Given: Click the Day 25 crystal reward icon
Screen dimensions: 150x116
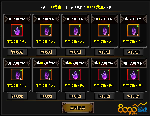Looking at the screenshot, I should (x=133, y=74).
